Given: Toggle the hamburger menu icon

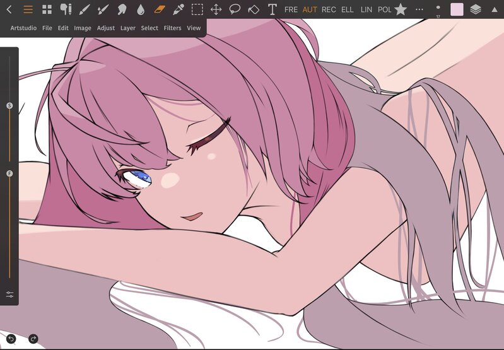Looking at the screenshot, I should point(28,9).
